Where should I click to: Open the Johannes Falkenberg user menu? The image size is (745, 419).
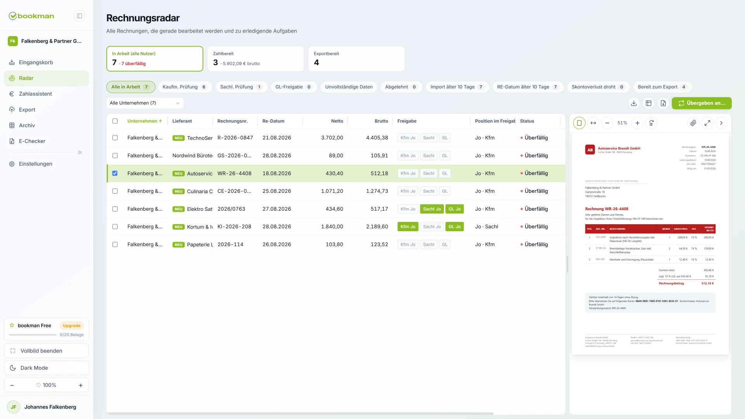click(x=46, y=407)
